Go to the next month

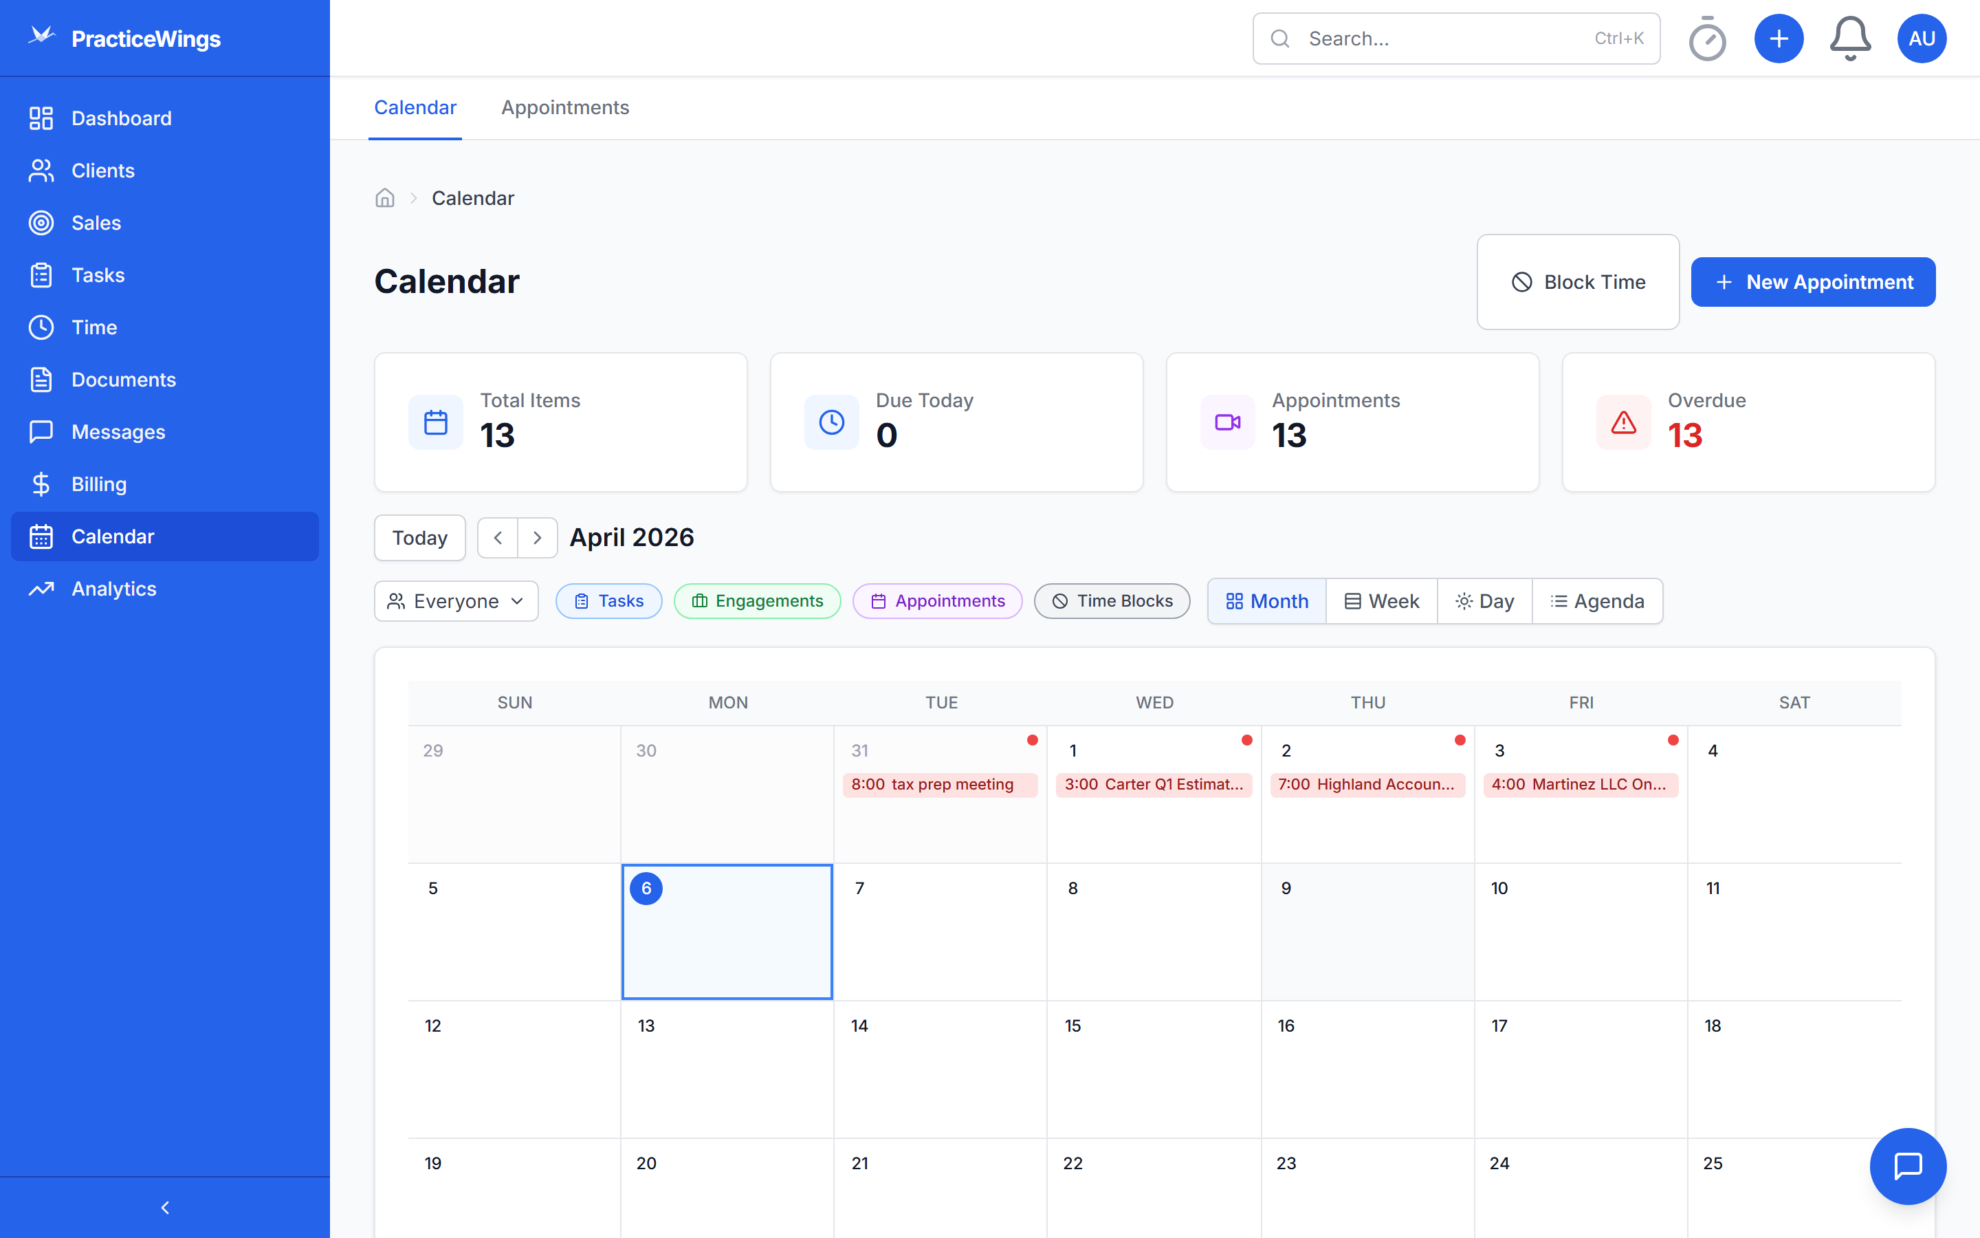538,537
